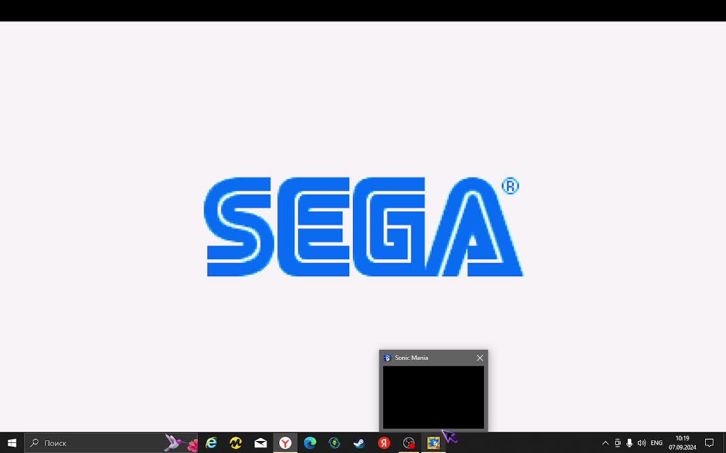Switch to the screen recorder taskbar icon
Screen dimensions: 726x453
pyautogui.click(x=408, y=443)
